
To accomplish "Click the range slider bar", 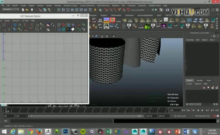I will (x=86, y=116).
